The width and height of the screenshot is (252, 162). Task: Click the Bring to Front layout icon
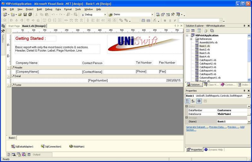[121, 20]
